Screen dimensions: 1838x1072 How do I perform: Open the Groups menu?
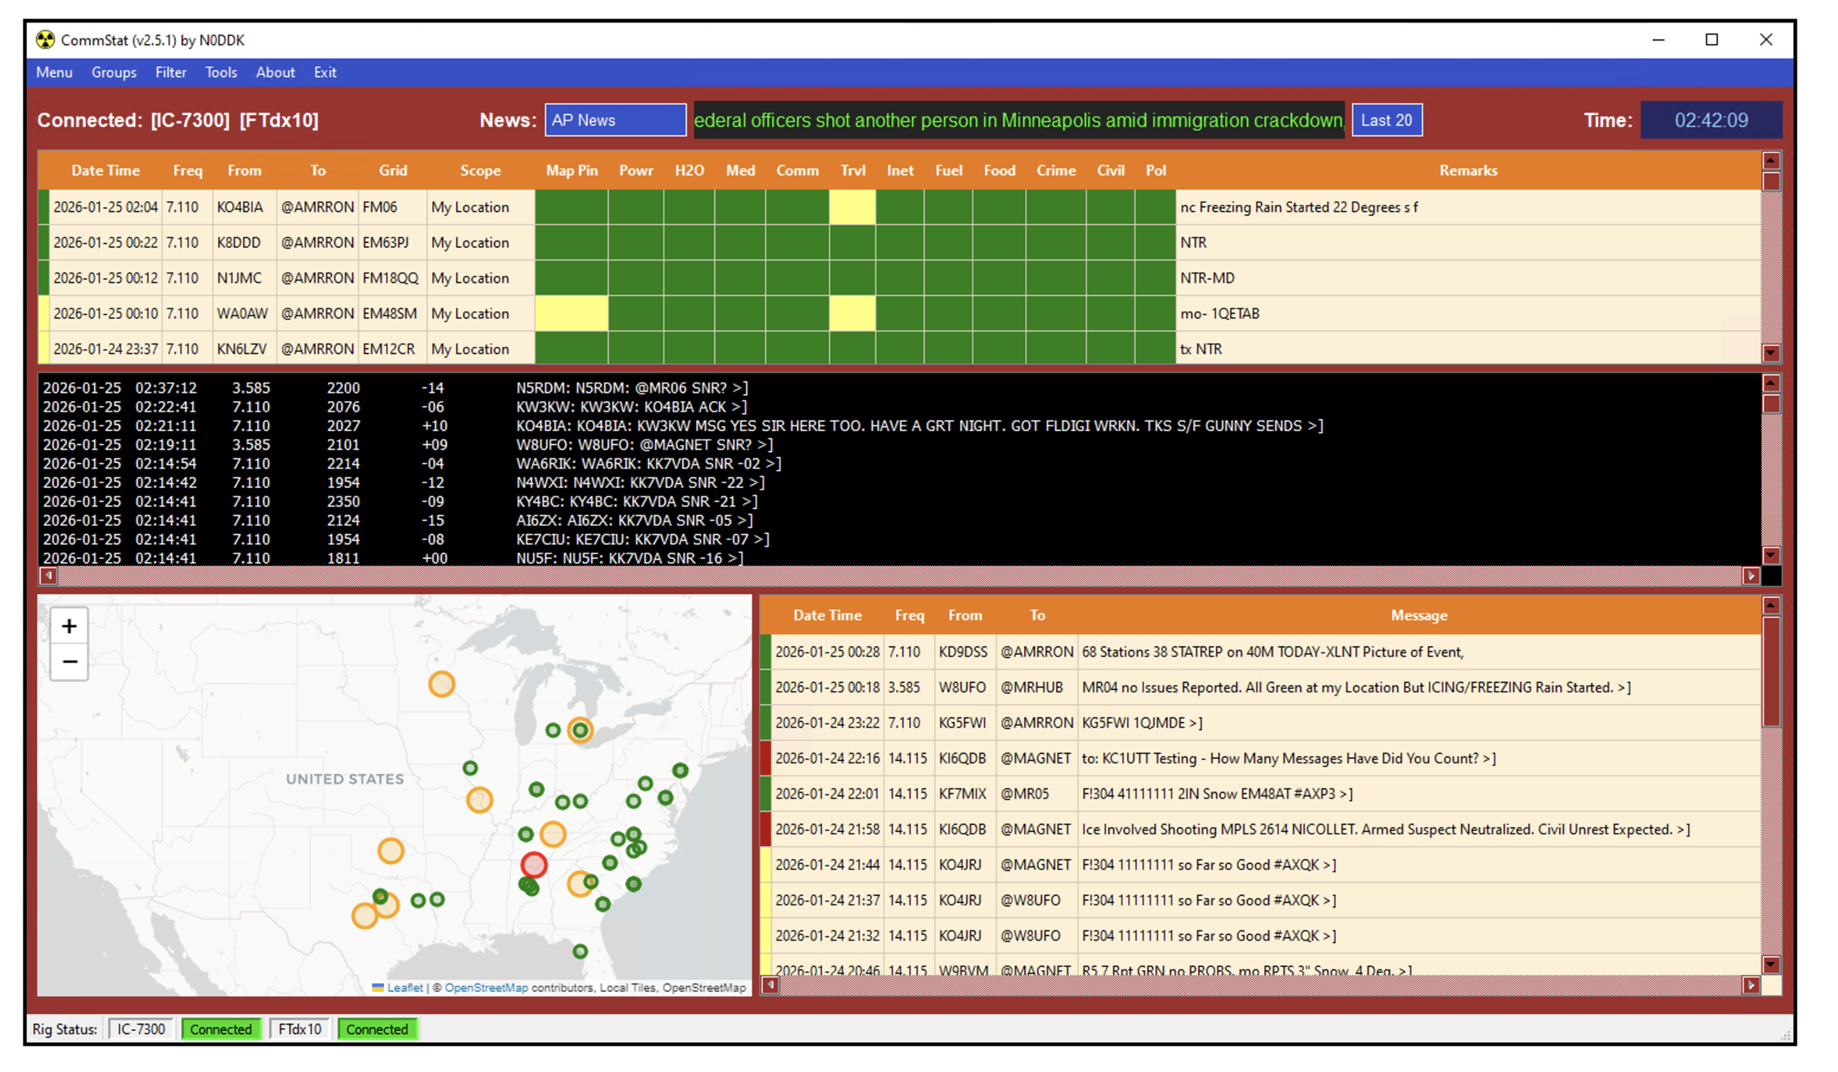114,72
